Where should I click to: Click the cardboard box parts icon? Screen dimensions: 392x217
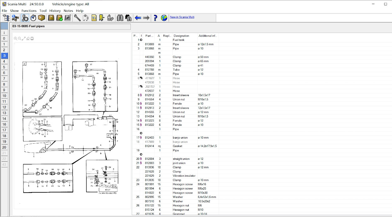pyautogui.click(x=42, y=18)
